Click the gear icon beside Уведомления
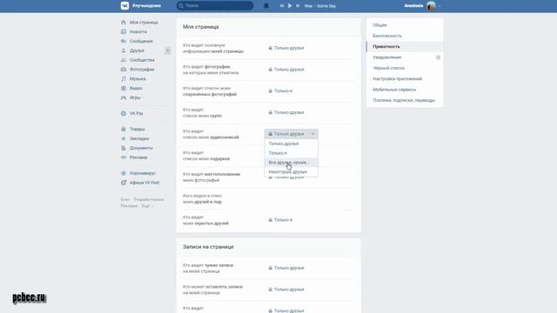 (x=438, y=57)
